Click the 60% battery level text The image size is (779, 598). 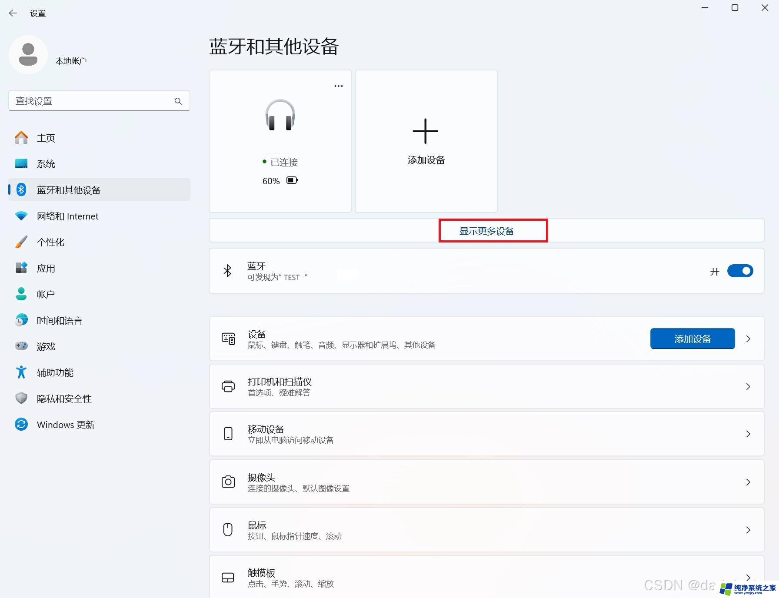271,181
